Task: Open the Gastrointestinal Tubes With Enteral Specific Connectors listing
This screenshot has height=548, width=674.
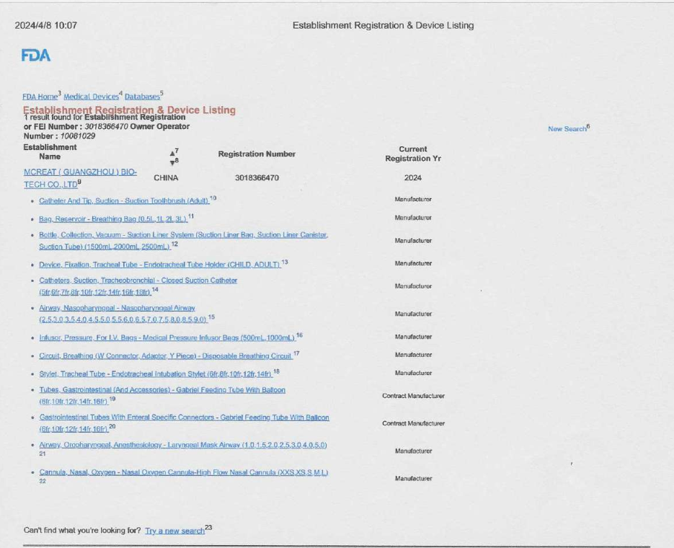Action: [x=184, y=423]
